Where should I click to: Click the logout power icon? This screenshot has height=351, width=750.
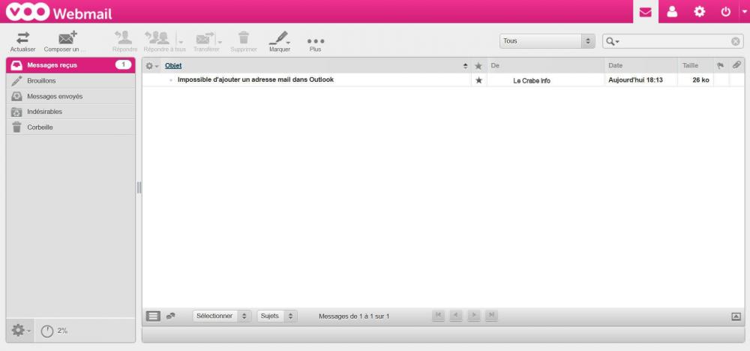(x=725, y=12)
